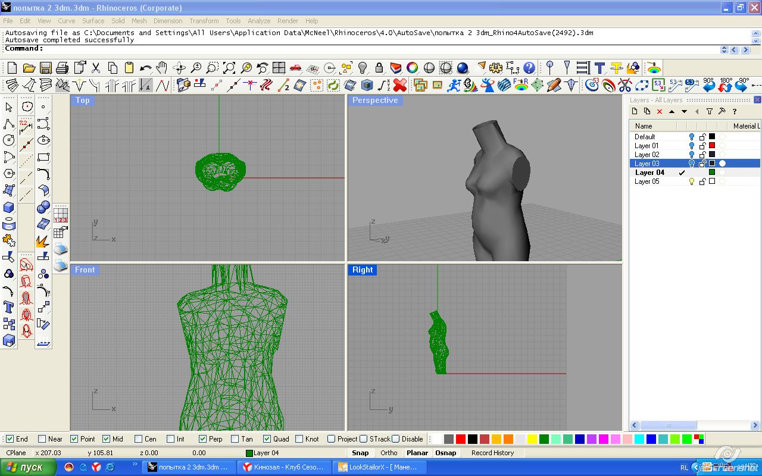This screenshot has height=476, width=762.
Task: Click the four-viewport layout icon
Action: 279,68
